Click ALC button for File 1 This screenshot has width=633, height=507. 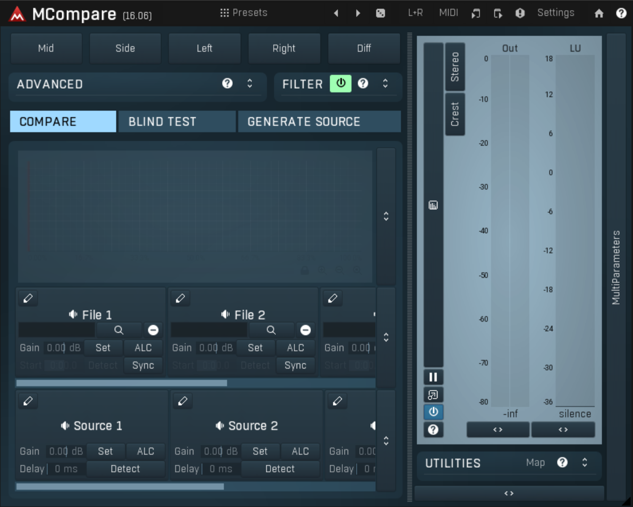tap(143, 348)
